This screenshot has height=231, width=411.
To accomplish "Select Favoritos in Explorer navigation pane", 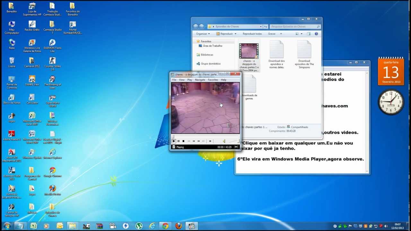I will coord(206,41).
